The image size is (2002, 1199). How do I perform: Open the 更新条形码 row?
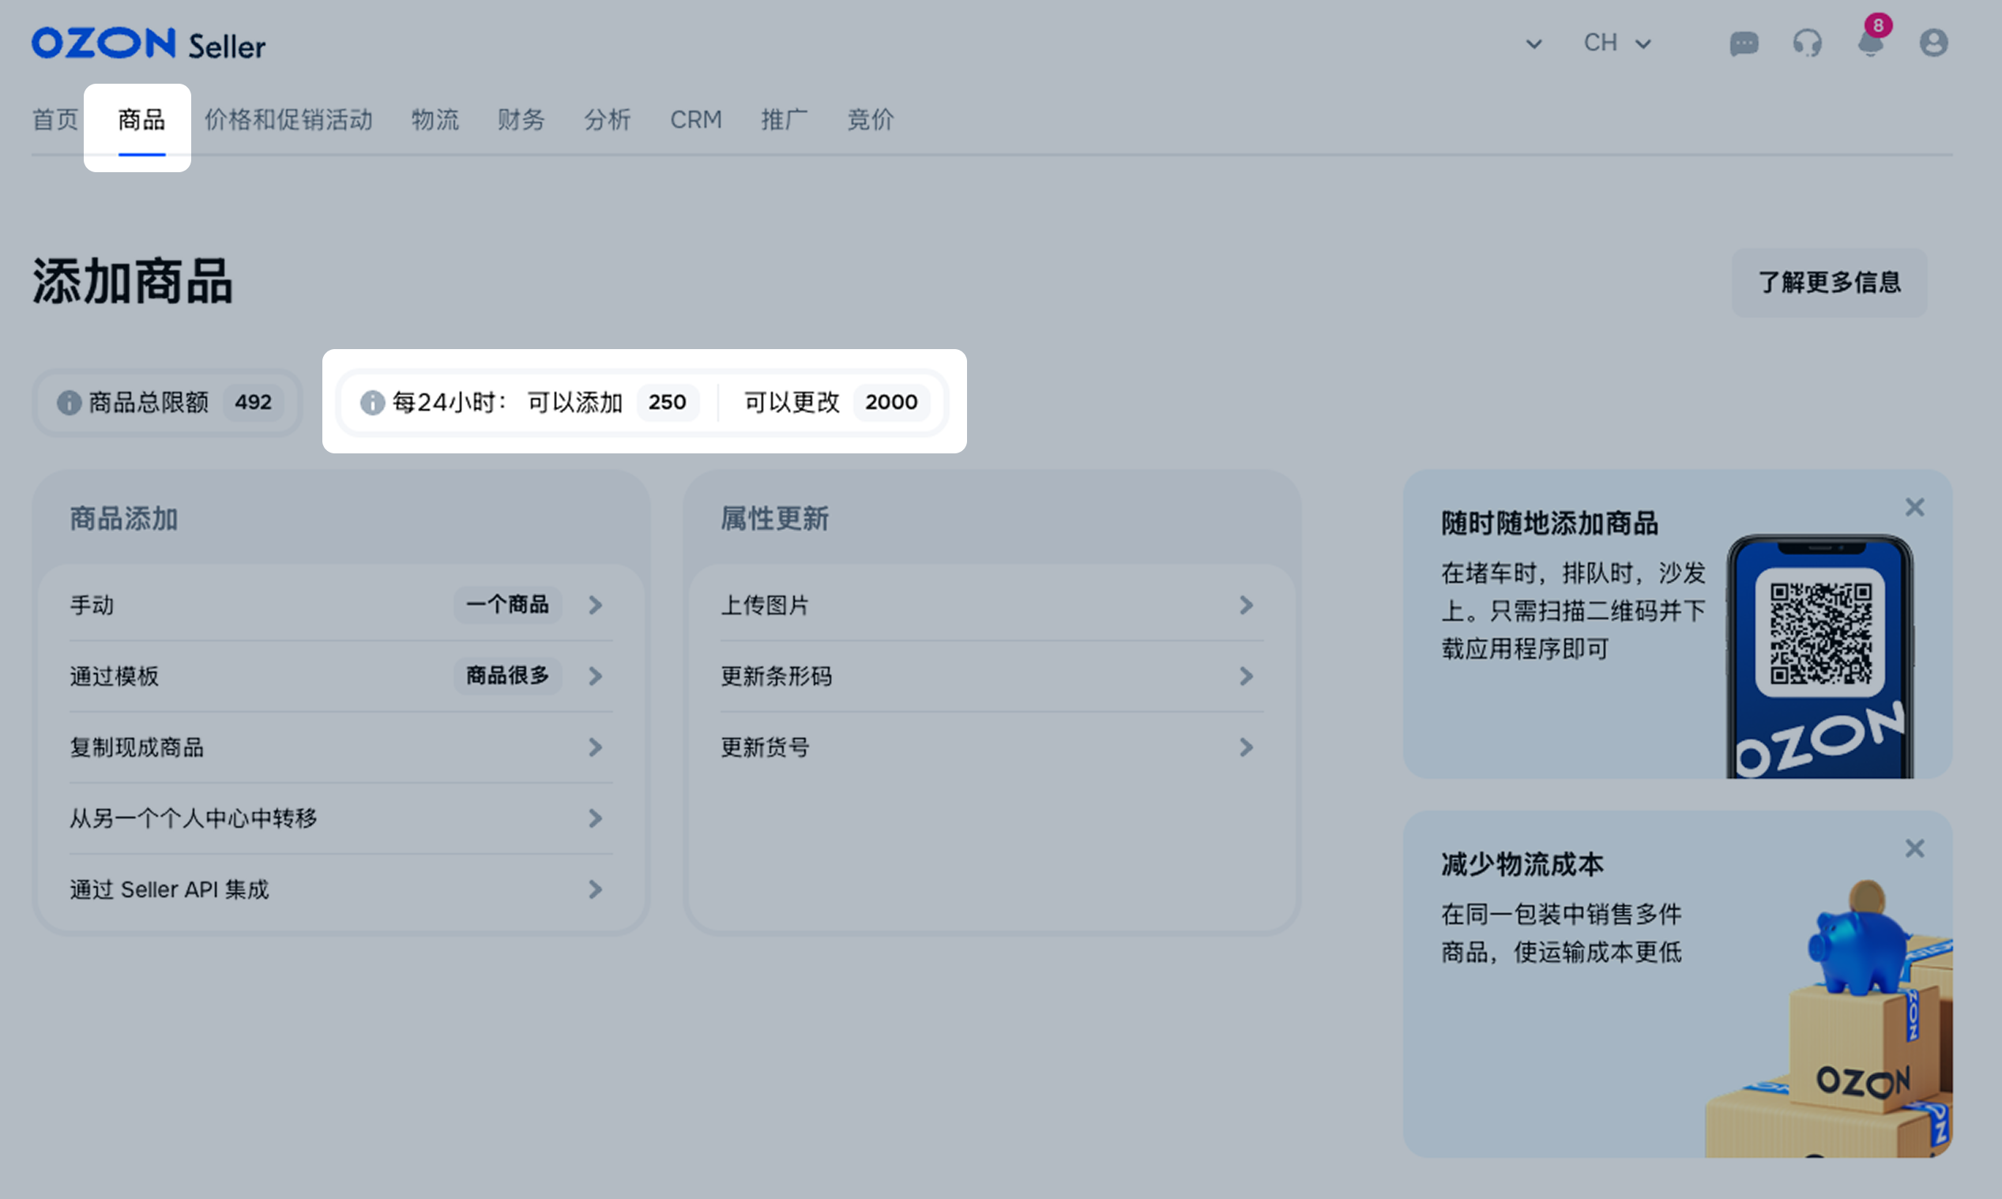992,676
